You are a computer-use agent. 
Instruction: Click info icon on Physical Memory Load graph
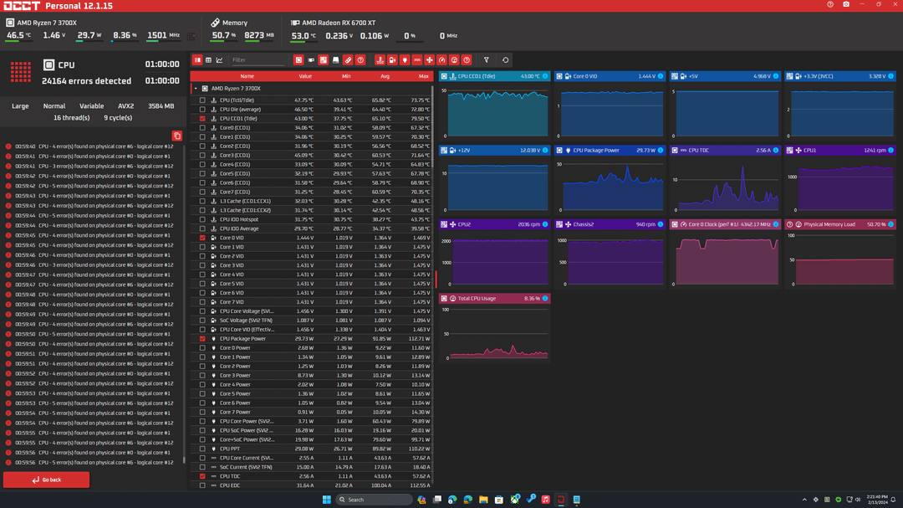click(890, 224)
